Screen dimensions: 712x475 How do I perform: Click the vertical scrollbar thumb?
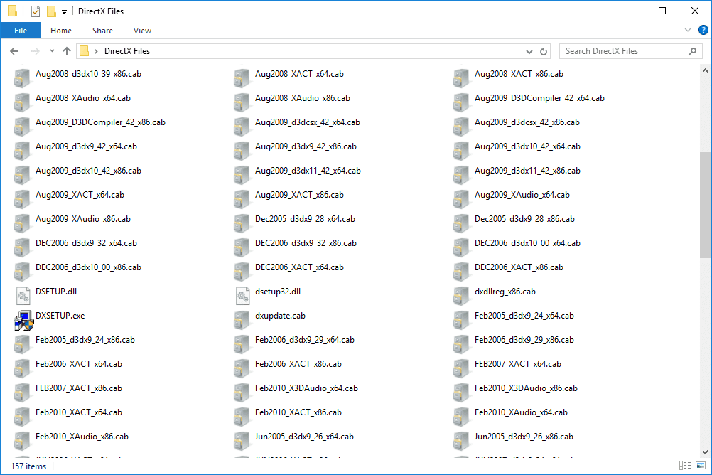pyautogui.click(x=705, y=205)
